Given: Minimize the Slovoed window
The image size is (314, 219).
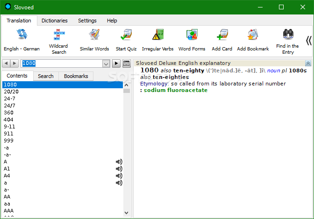Looking at the screenshot, I should click(260, 7).
